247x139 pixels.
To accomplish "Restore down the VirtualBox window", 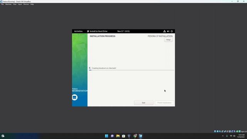I will coord(238,2).
